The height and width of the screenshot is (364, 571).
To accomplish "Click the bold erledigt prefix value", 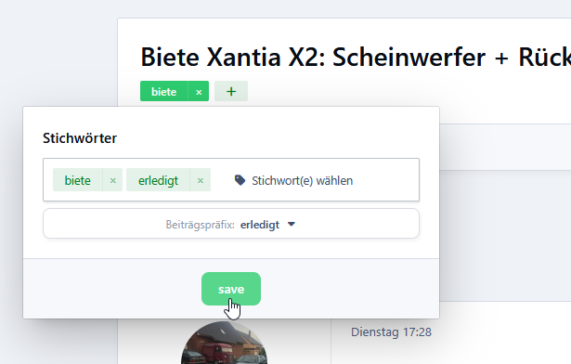I will click(x=260, y=225).
